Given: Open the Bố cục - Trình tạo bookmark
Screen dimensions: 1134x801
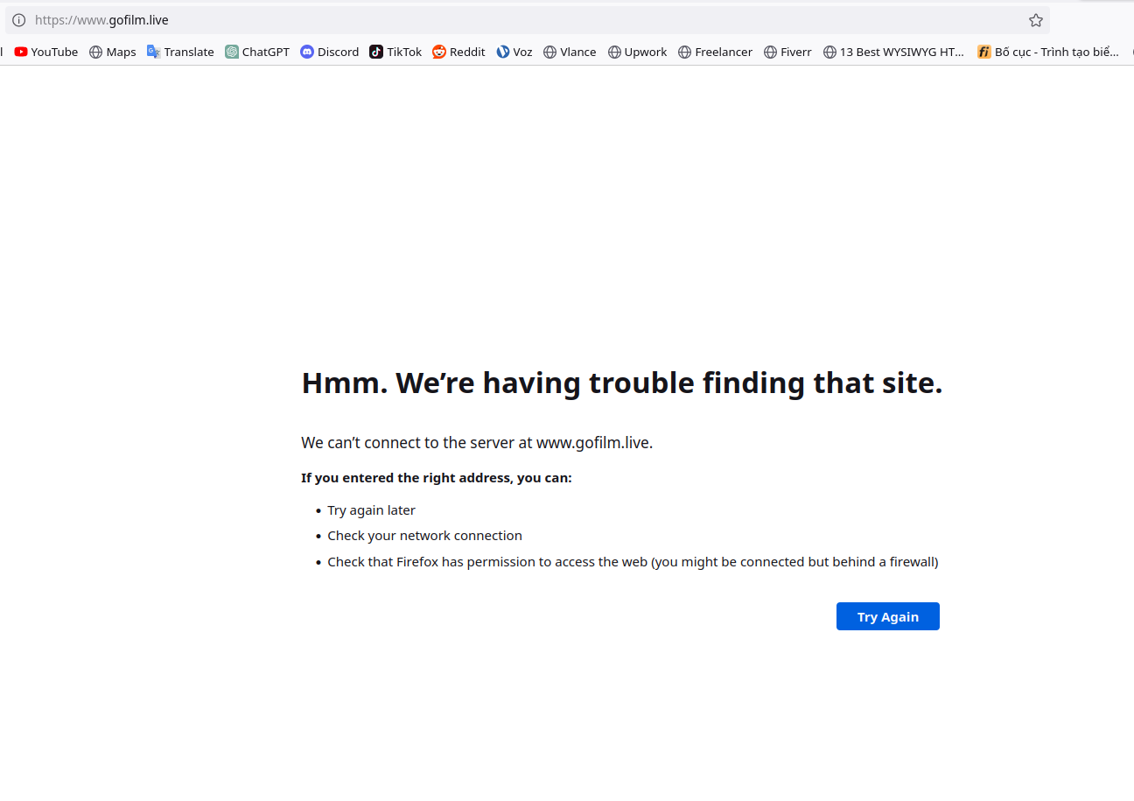Looking at the screenshot, I should pyautogui.click(x=1048, y=52).
